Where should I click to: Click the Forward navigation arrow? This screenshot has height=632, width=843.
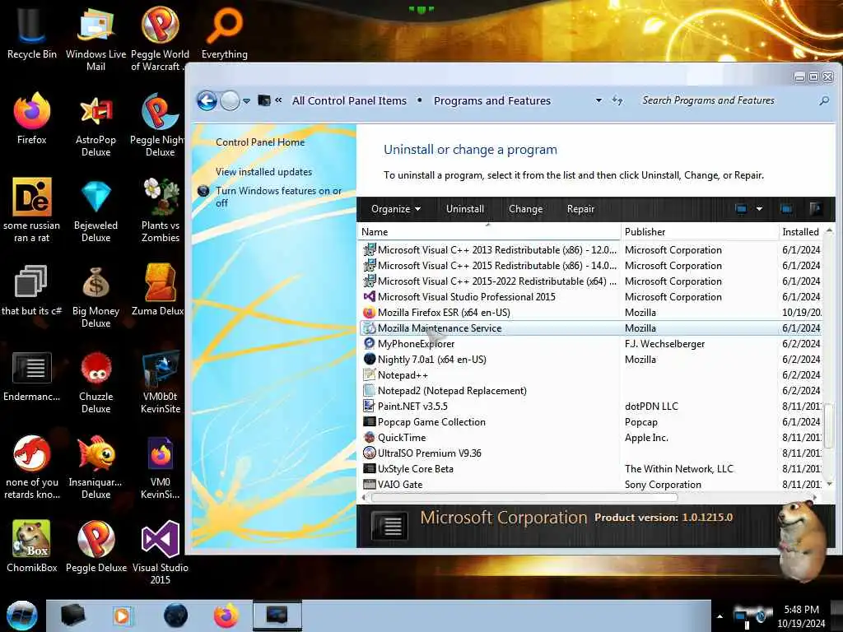pyautogui.click(x=231, y=100)
